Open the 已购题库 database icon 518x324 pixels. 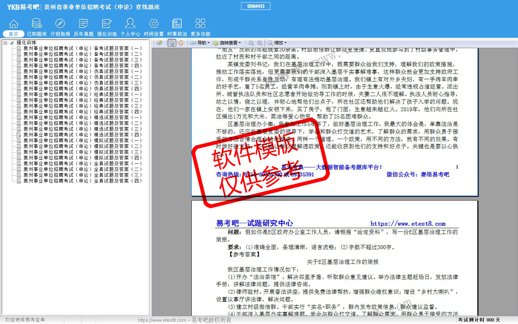(x=37, y=24)
